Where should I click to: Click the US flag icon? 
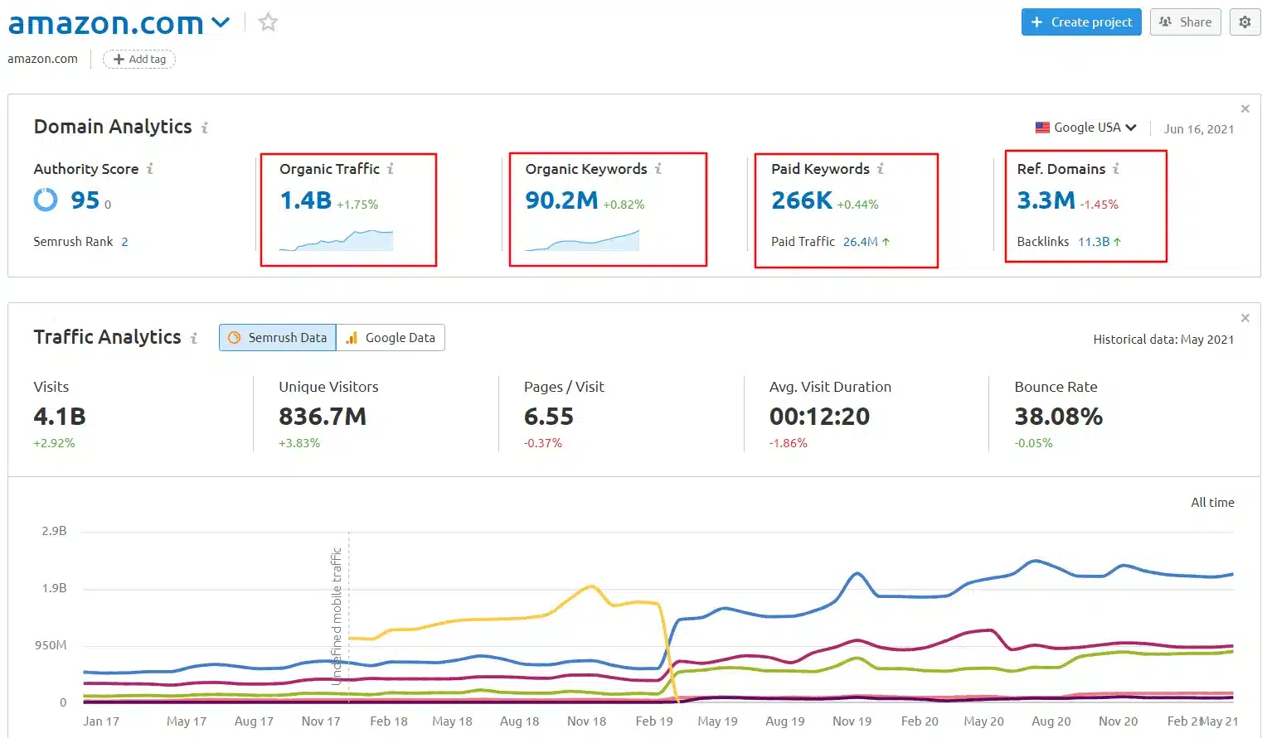point(1042,128)
